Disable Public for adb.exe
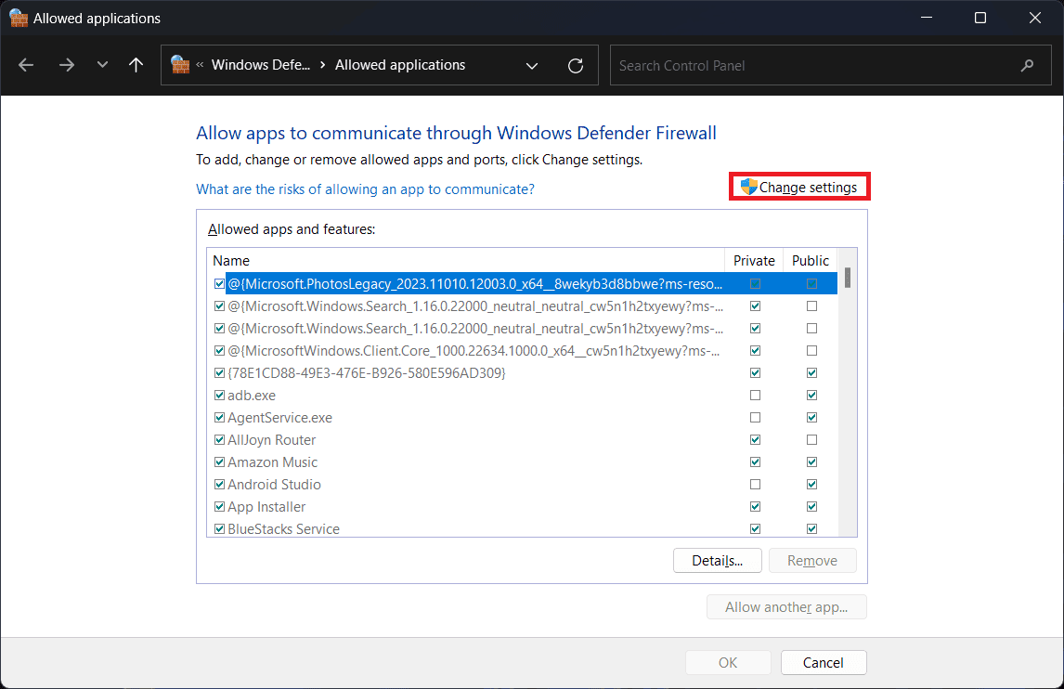 [x=811, y=395]
